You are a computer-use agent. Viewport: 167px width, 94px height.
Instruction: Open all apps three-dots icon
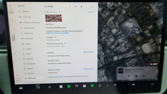(x=107, y=85)
